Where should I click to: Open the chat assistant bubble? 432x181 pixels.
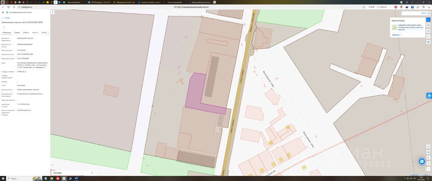[x=422, y=162]
